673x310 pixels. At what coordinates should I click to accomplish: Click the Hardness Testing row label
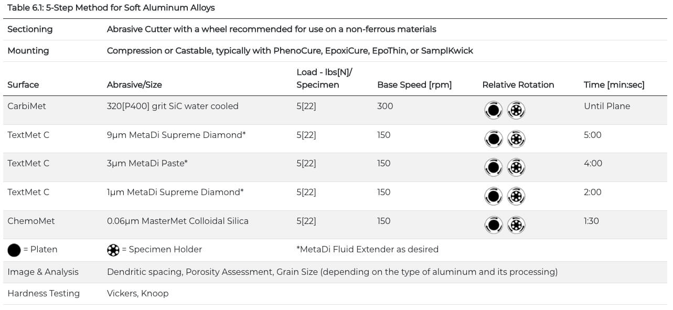pos(44,293)
